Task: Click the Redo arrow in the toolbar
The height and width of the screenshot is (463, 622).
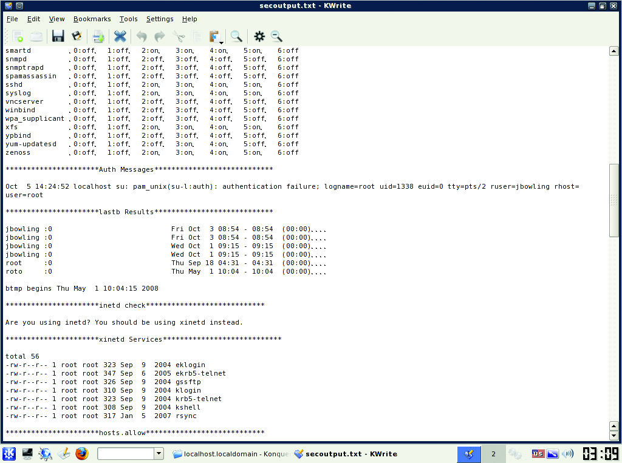Action: pyautogui.click(x=160, y=36)
